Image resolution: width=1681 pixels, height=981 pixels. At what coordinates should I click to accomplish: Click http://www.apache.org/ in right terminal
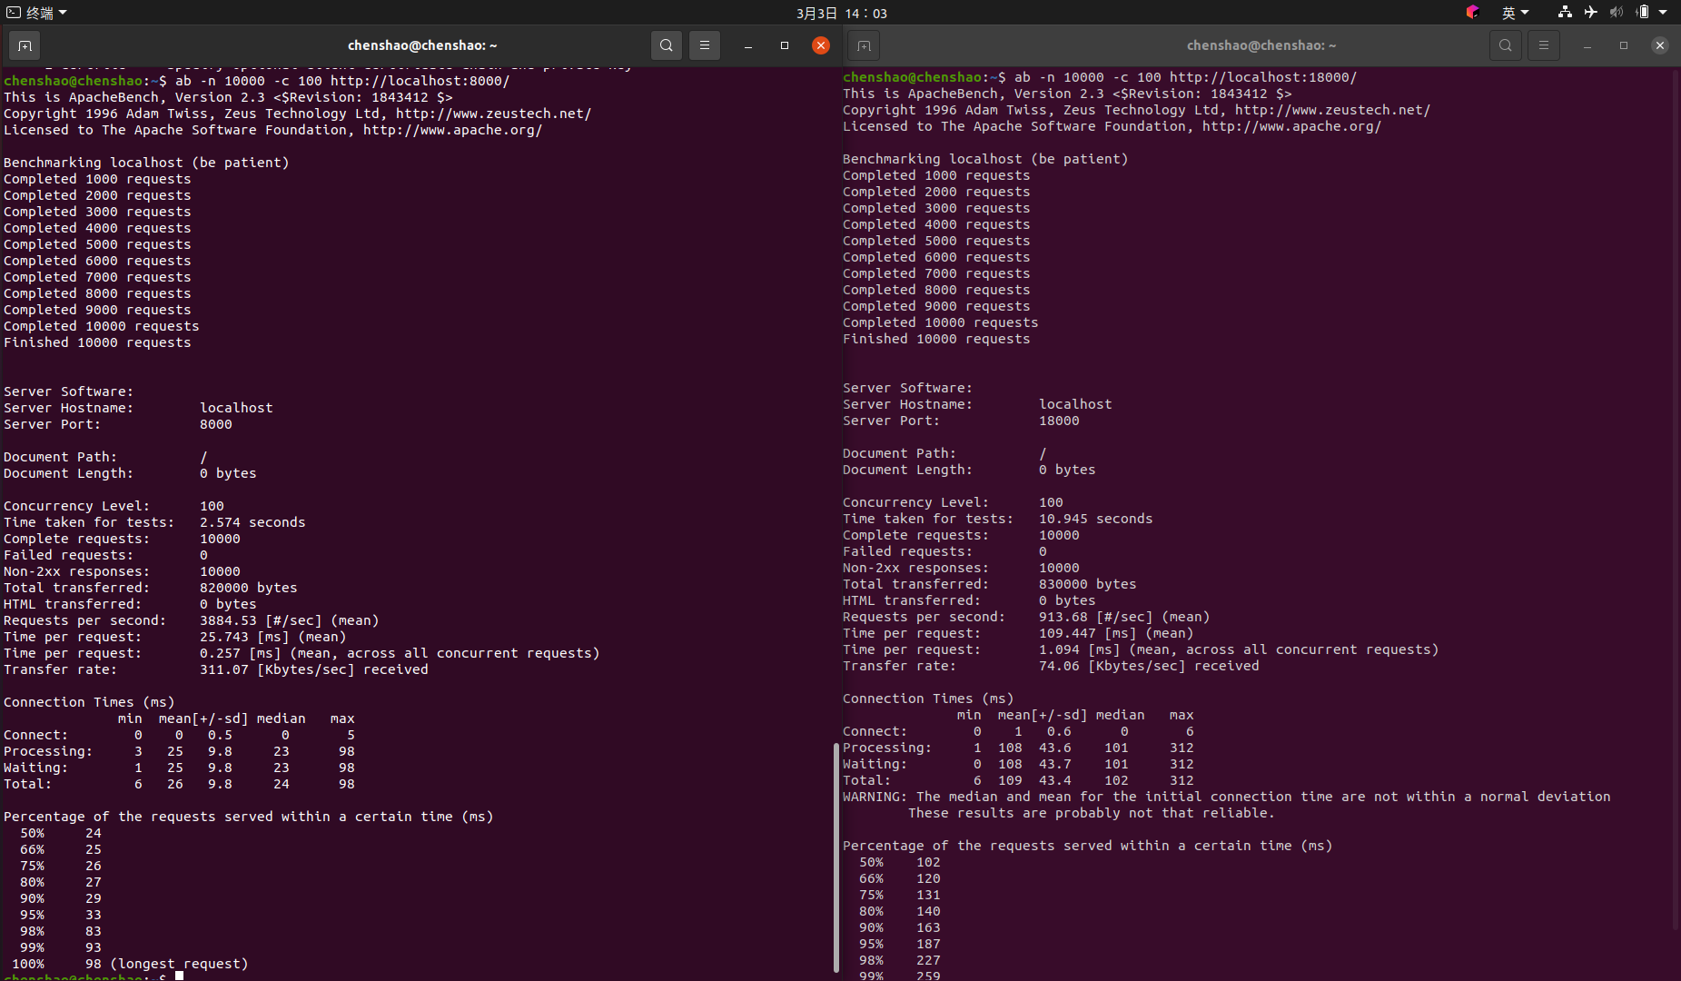pos(1291,126)
